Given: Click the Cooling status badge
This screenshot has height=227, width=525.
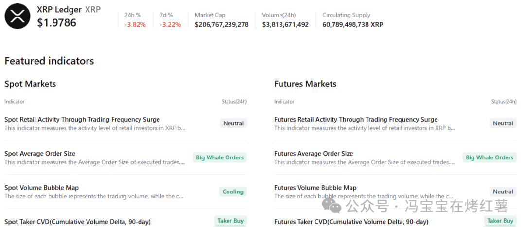Looking at the screenshot, I should (x=233, y=192).
